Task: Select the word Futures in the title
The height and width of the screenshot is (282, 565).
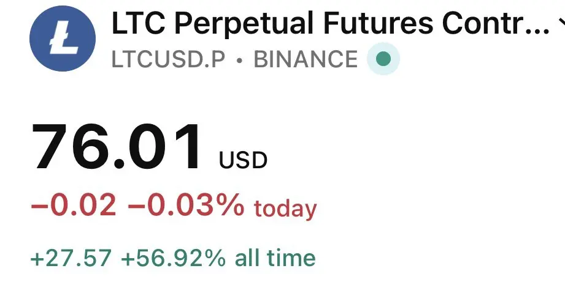Action: (366, 24)
